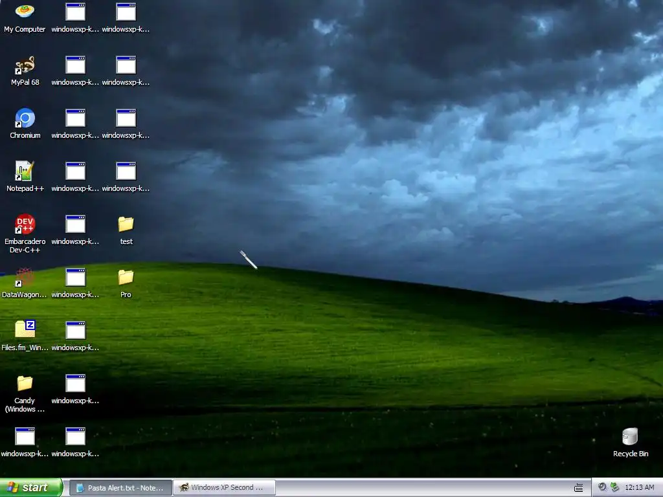663x497 pixels.
Task: Select the MyPal 68 browser shortcut
Action: click(25, 65)
